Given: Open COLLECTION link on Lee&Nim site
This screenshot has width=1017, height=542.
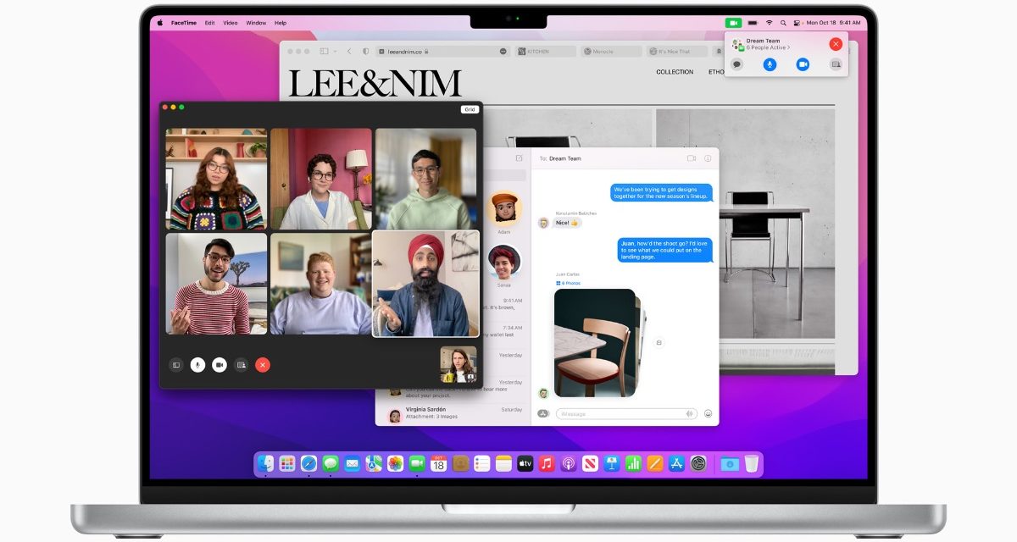Looking at the screenshot, I should tap(675, 72).
